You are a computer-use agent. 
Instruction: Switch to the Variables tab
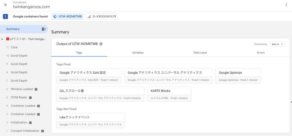(x=138, y=52)
